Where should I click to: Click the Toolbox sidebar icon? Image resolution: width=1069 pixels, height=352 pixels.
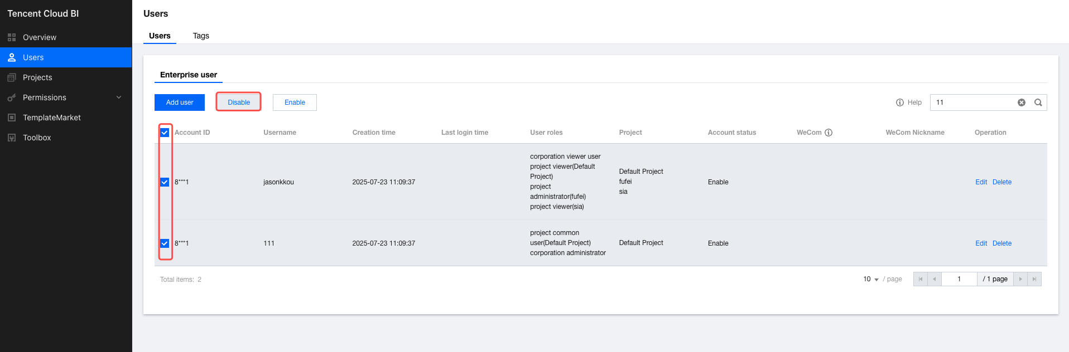[x=12, y=138]
